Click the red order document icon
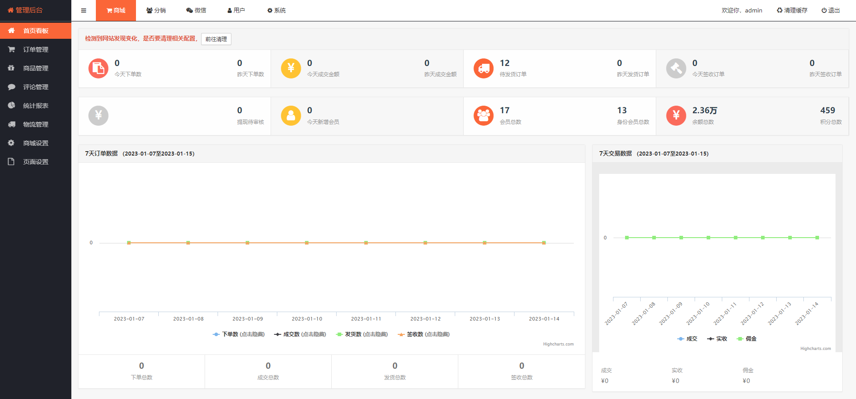856x399 pixels. 98,68
